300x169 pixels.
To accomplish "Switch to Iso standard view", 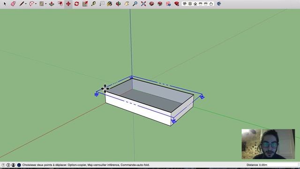I will (185, 4).
